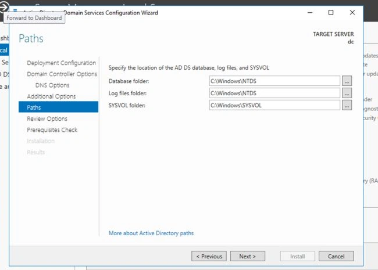Screen dimensions: 378x270
Task: Cancel the configuration wizard
Action: click(336, 256)
